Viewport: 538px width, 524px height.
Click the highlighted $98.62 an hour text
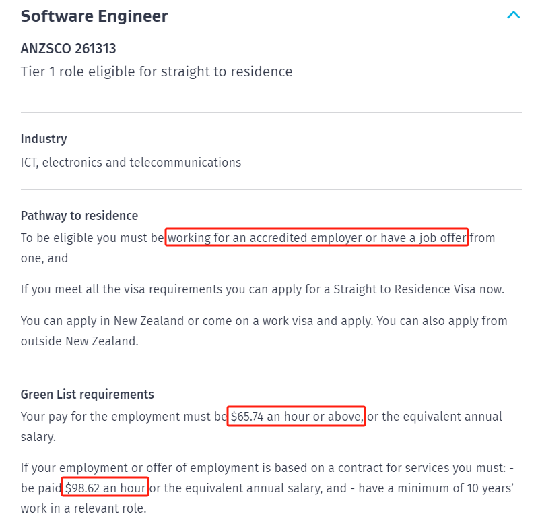click(104, 487)
